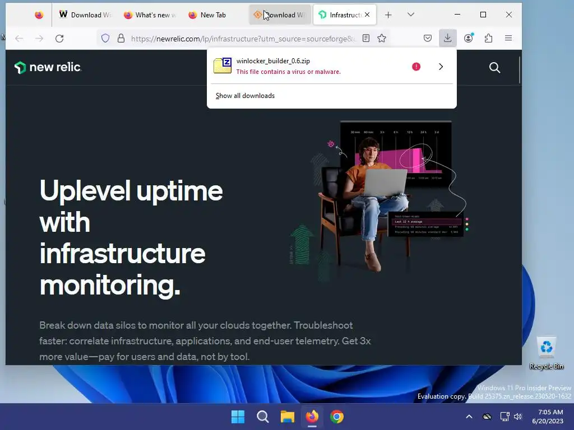
Task: Click Firefox taskbar icon
Action: click(312, 417)
